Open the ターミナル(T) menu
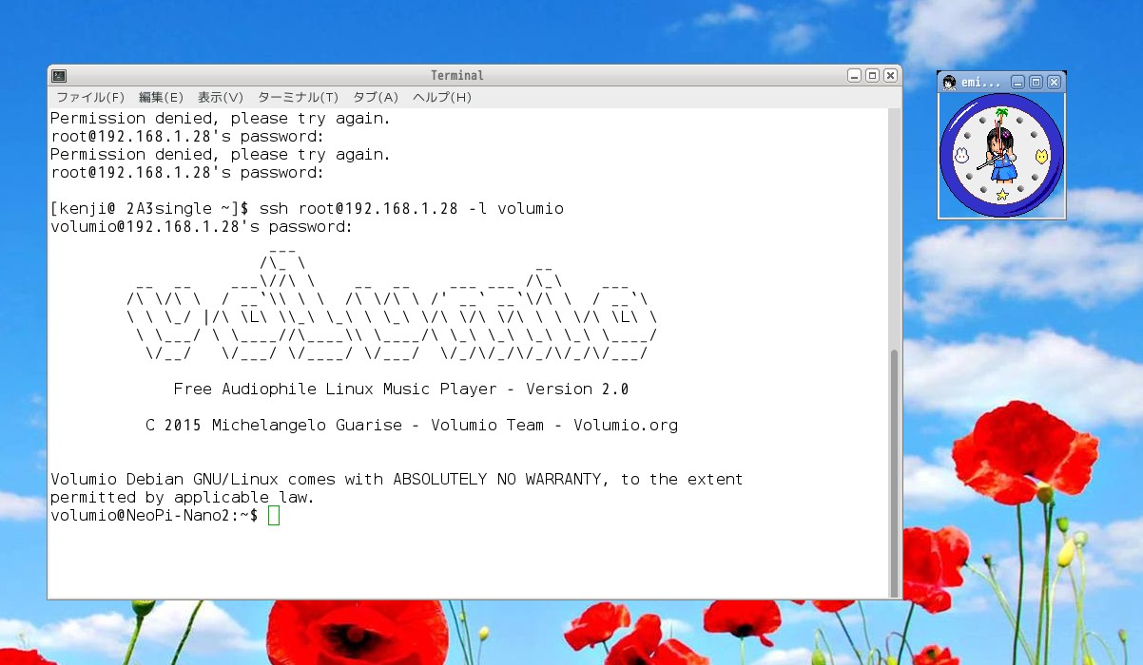The width and height of the screenshot is (1143, 665). point(298,98)
